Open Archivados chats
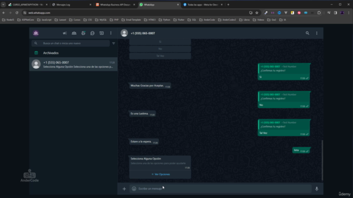Viewport: 353px width, 198px height. click(73, 53)
